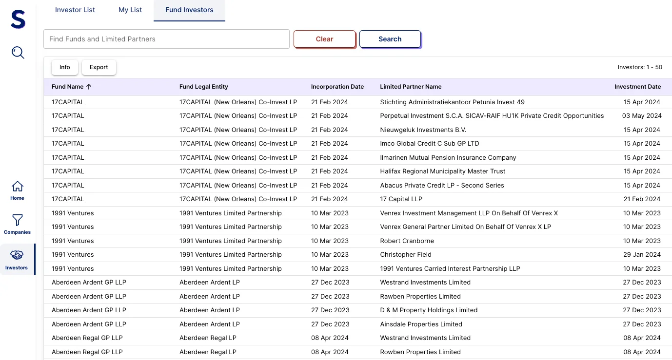Click the Export button
Viewport: 672px width, 360px height.
99,67
